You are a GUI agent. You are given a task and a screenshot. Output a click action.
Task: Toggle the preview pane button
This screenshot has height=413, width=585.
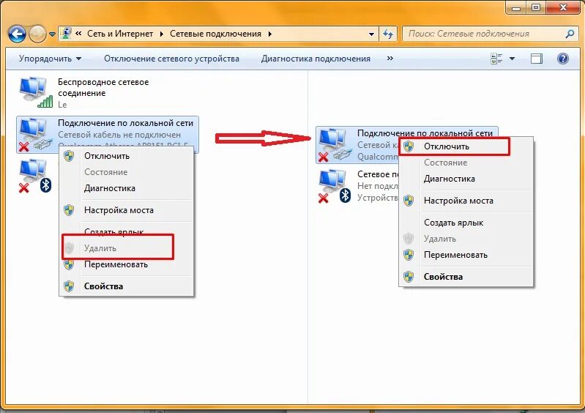click(537, 59)
